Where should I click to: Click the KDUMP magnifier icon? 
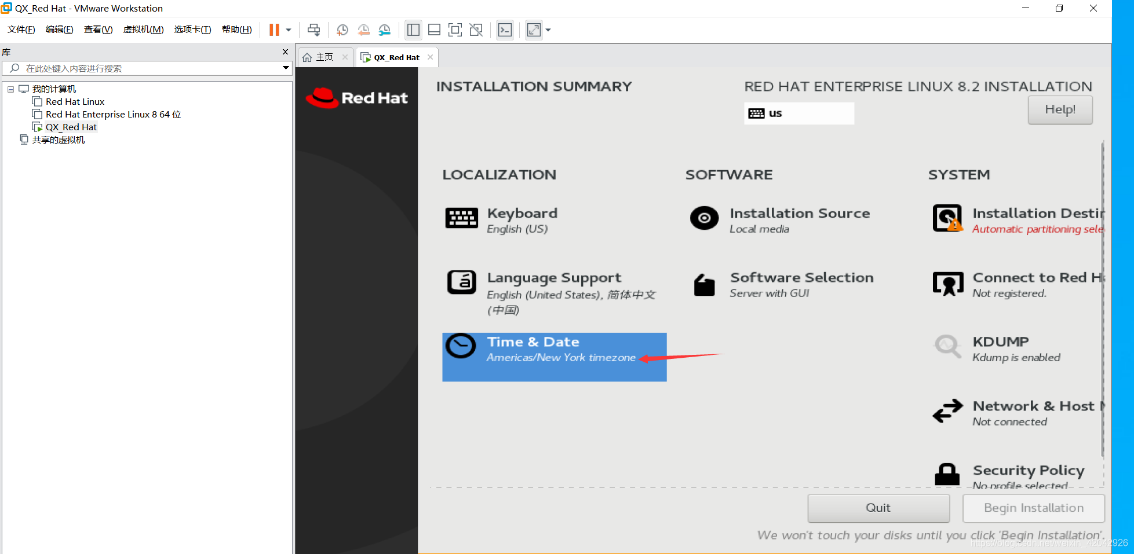[948, 347]
